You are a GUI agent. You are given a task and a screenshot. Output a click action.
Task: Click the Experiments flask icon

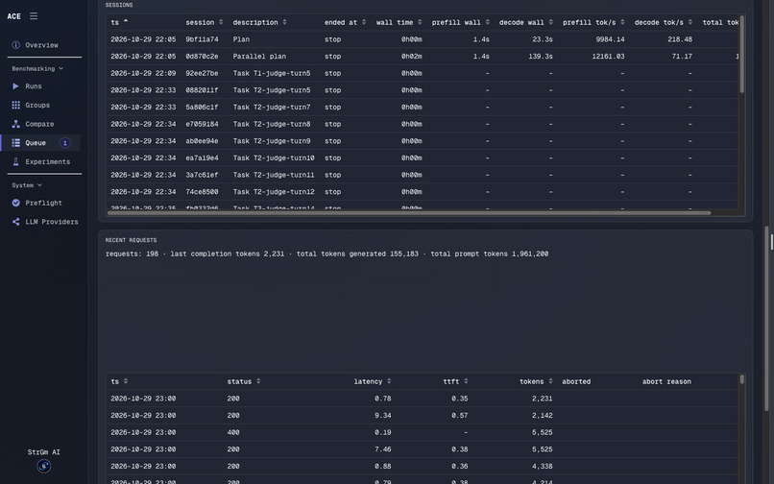pos(15,161)
